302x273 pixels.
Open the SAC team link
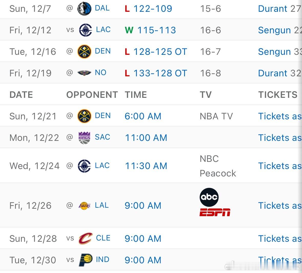102,137
